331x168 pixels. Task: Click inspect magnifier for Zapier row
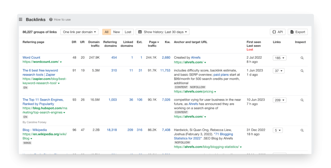coord(302,71)
